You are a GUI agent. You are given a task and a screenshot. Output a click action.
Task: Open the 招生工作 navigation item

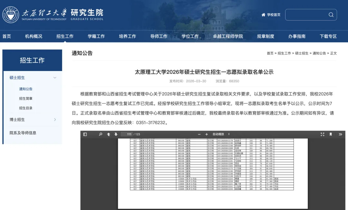pos(65,36)
